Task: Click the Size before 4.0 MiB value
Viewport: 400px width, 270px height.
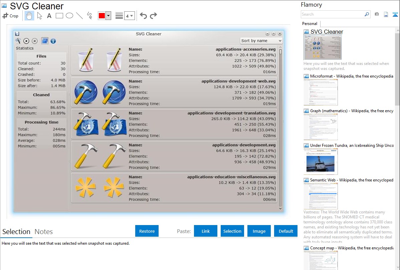Action: [x=58, y=80]
